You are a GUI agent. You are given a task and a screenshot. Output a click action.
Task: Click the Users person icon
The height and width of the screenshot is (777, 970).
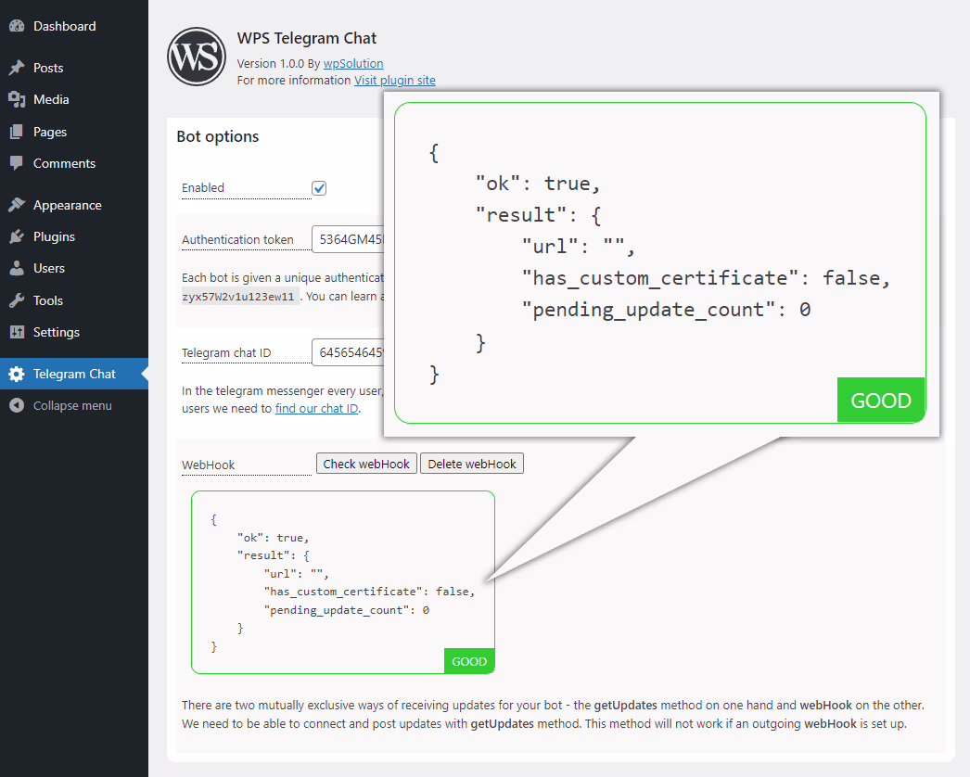(16, 268)
